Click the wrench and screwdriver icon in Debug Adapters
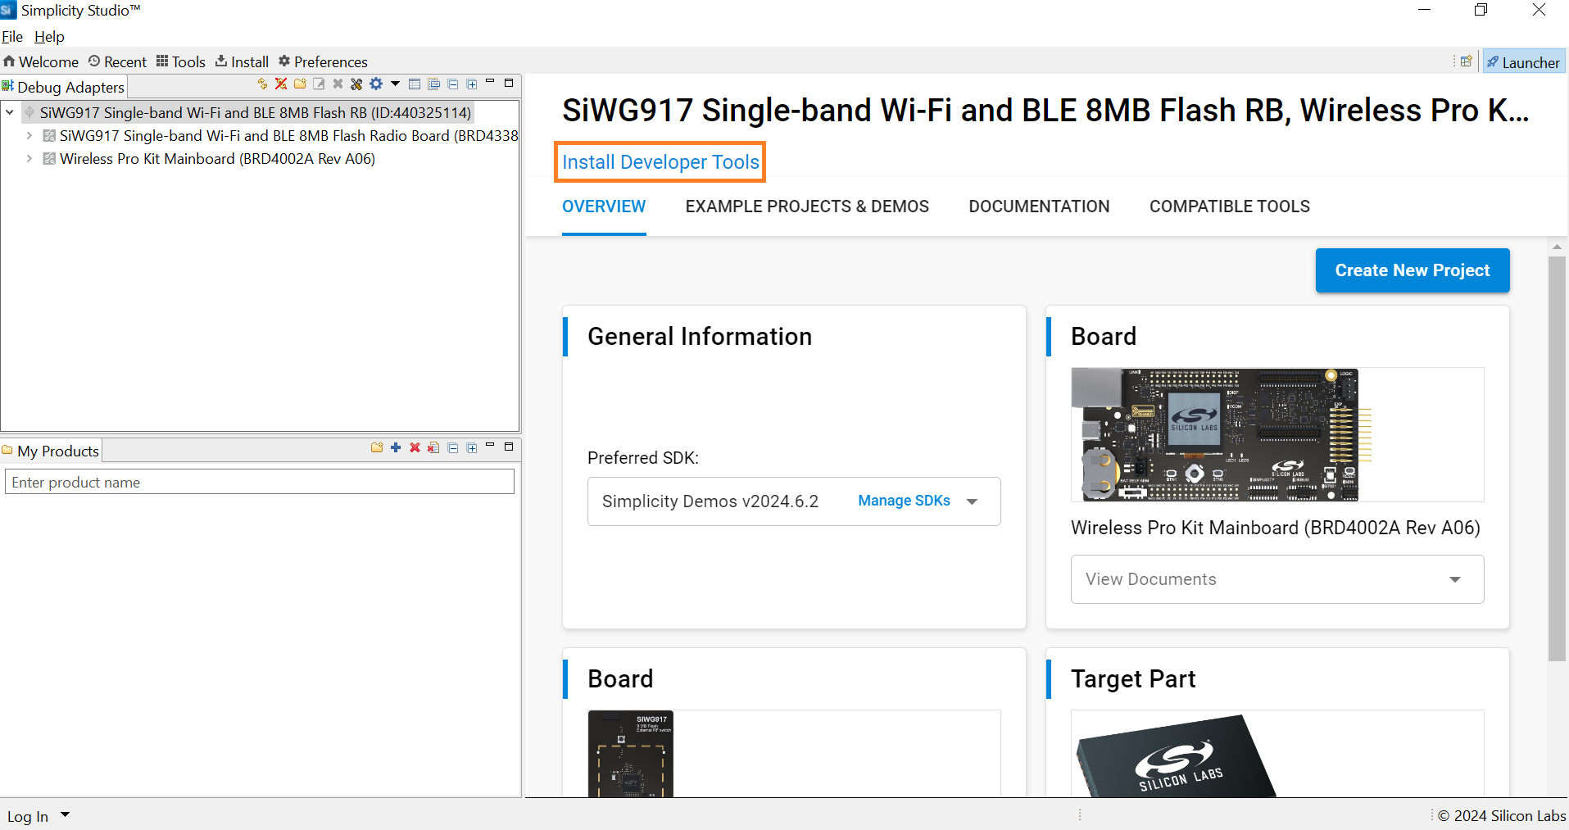This screenshot has width=1569, height=830. [x=356, y=84]
